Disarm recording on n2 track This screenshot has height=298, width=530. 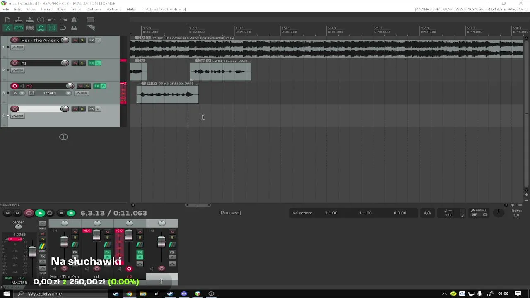click(14, 86)
